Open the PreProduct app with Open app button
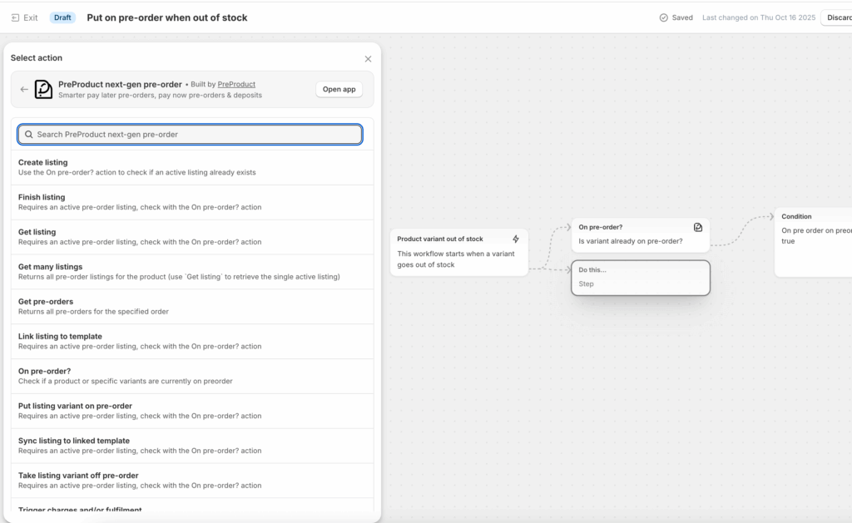852x523 pixels. (339, 90)
